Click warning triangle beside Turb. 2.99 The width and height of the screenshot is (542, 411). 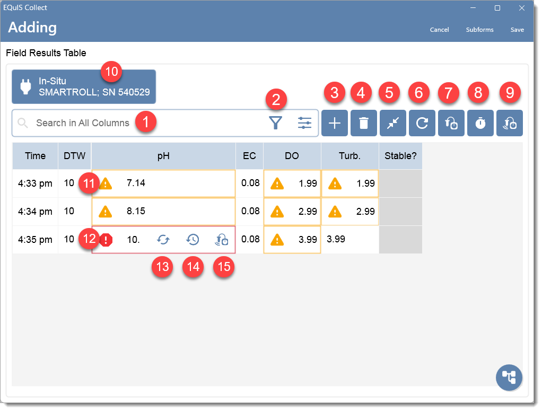tap(335, 211)
